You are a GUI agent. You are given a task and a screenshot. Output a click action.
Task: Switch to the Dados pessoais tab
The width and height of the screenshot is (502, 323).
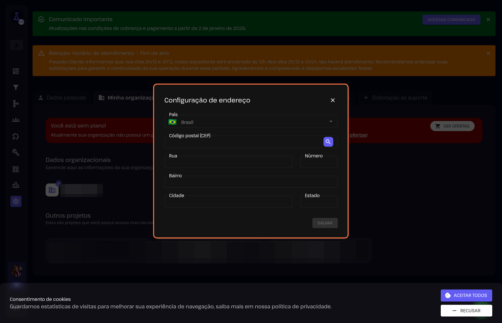click(x=62, y=98)
